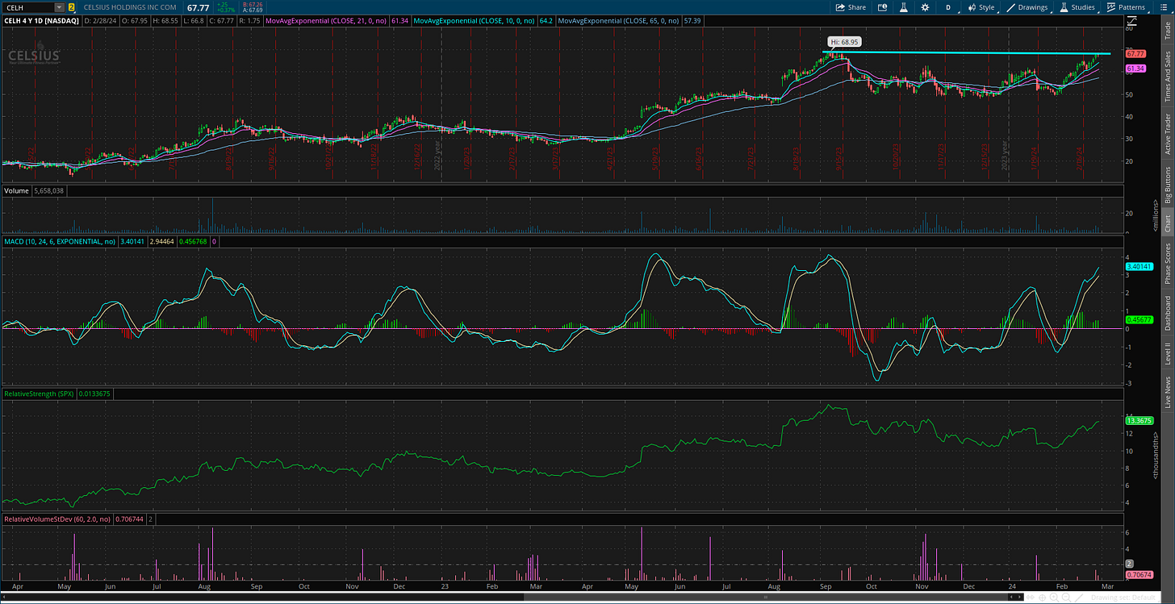This screenshot has height=604, width=1175.
Task: Open the clock screenshot icon next to Share
Action: pyautogui.click(x=882, y=7)
